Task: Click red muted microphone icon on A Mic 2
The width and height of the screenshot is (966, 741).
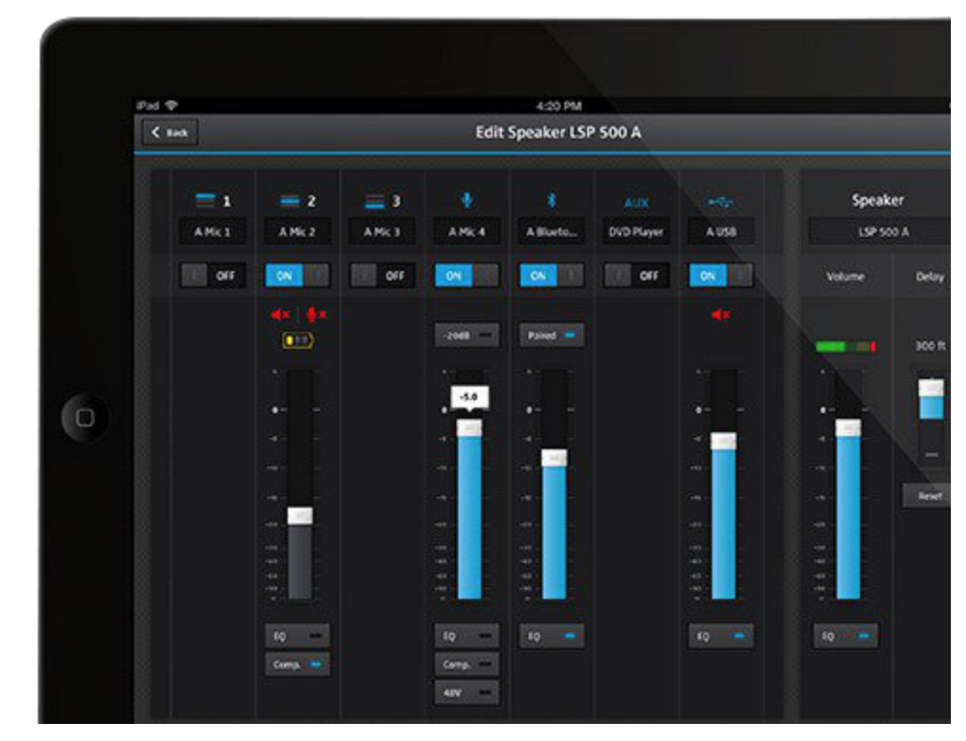Action: 315,315
